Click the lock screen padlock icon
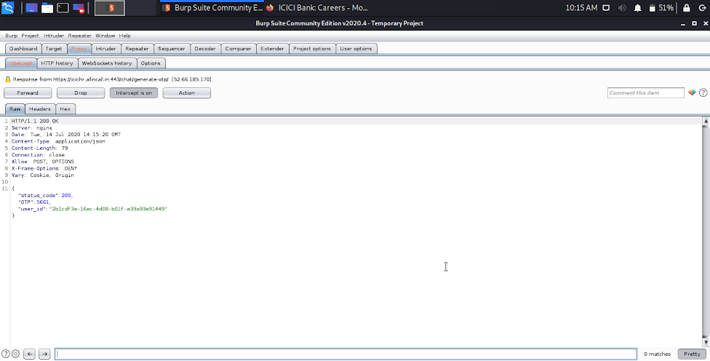This screenshot has width=710, height=361. coord(687,8)
